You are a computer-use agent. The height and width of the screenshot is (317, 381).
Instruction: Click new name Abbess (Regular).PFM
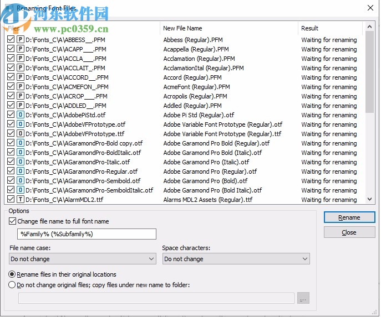pos(193,40)
